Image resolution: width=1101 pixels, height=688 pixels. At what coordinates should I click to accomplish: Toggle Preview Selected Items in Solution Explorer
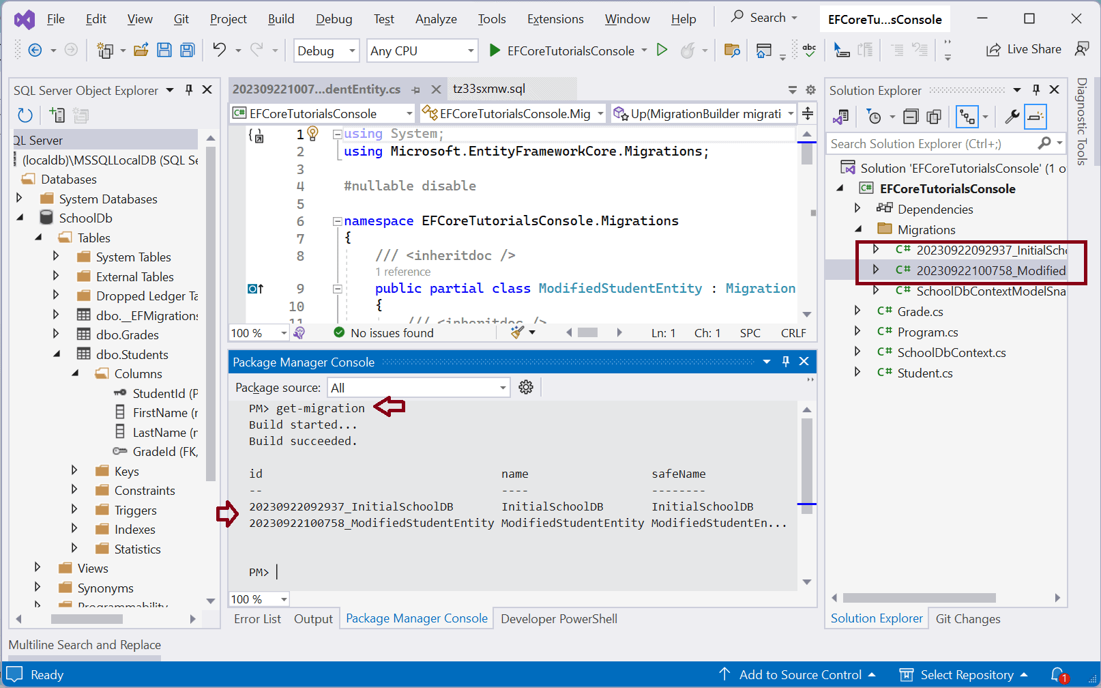click(x=1036, y=117)
